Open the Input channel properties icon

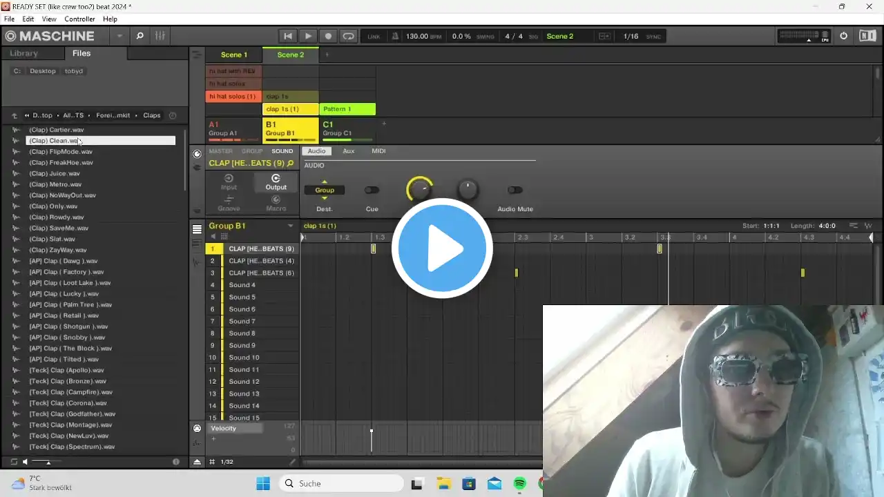[229, 182]
